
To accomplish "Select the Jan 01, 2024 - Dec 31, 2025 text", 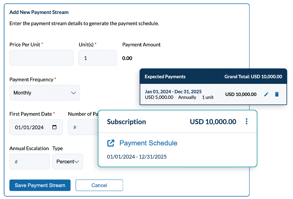I will click(x=173, y=91).
